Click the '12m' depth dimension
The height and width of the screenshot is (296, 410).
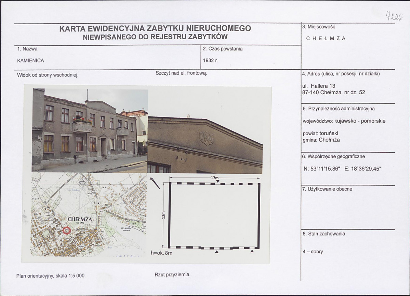[x=163, y=215]
